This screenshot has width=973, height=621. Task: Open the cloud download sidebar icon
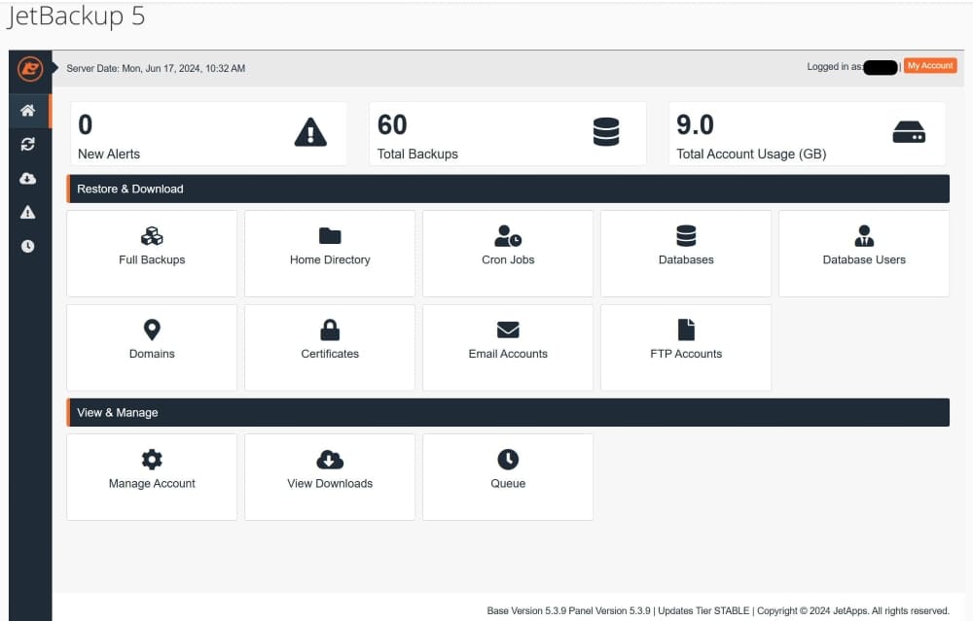pos(28,178)
